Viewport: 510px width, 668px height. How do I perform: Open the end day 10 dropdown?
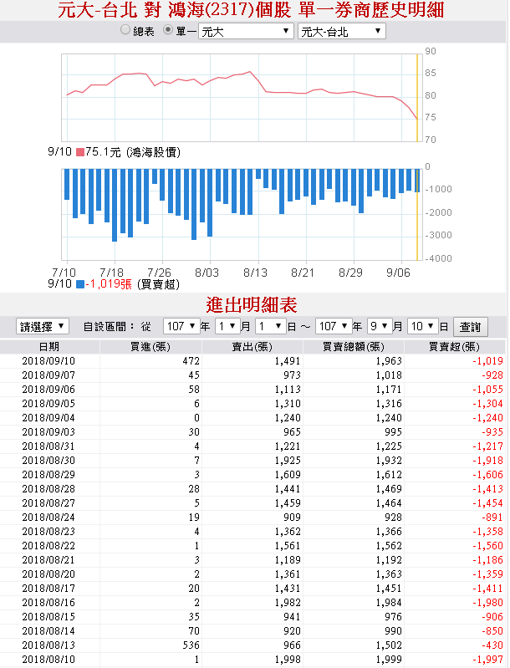(423, 327)
